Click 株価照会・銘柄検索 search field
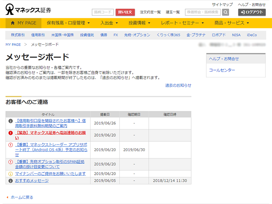The height and width of the screenshot is (204, 272). click(203, 12)
